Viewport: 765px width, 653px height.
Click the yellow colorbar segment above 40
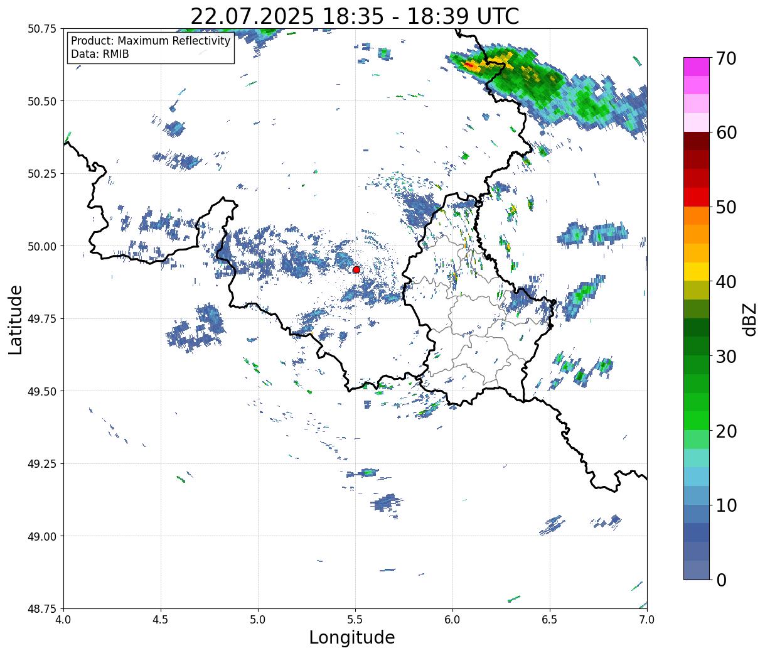tap(697, 271)
